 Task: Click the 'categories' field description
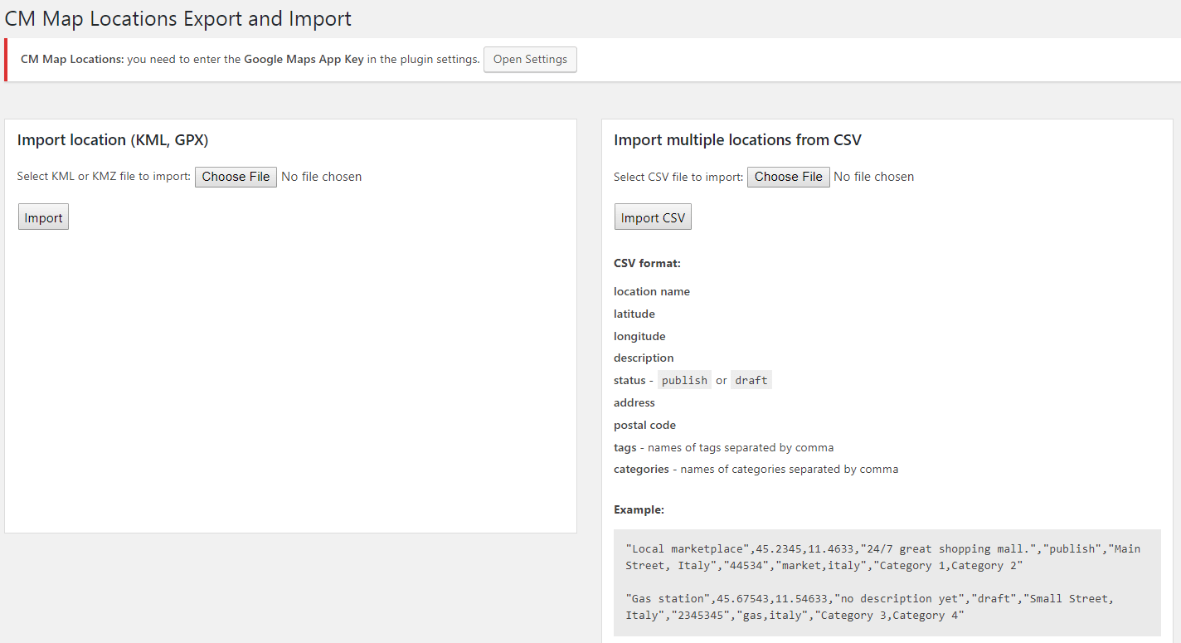[x=756, y=470]
